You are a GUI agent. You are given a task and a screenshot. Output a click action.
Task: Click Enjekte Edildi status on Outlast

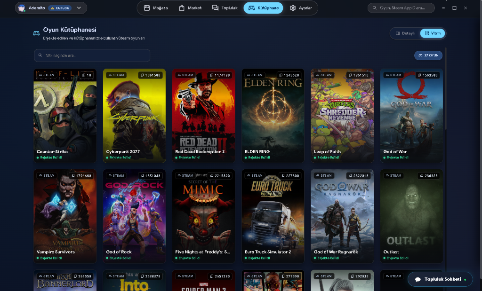click(x=396, y=258)
